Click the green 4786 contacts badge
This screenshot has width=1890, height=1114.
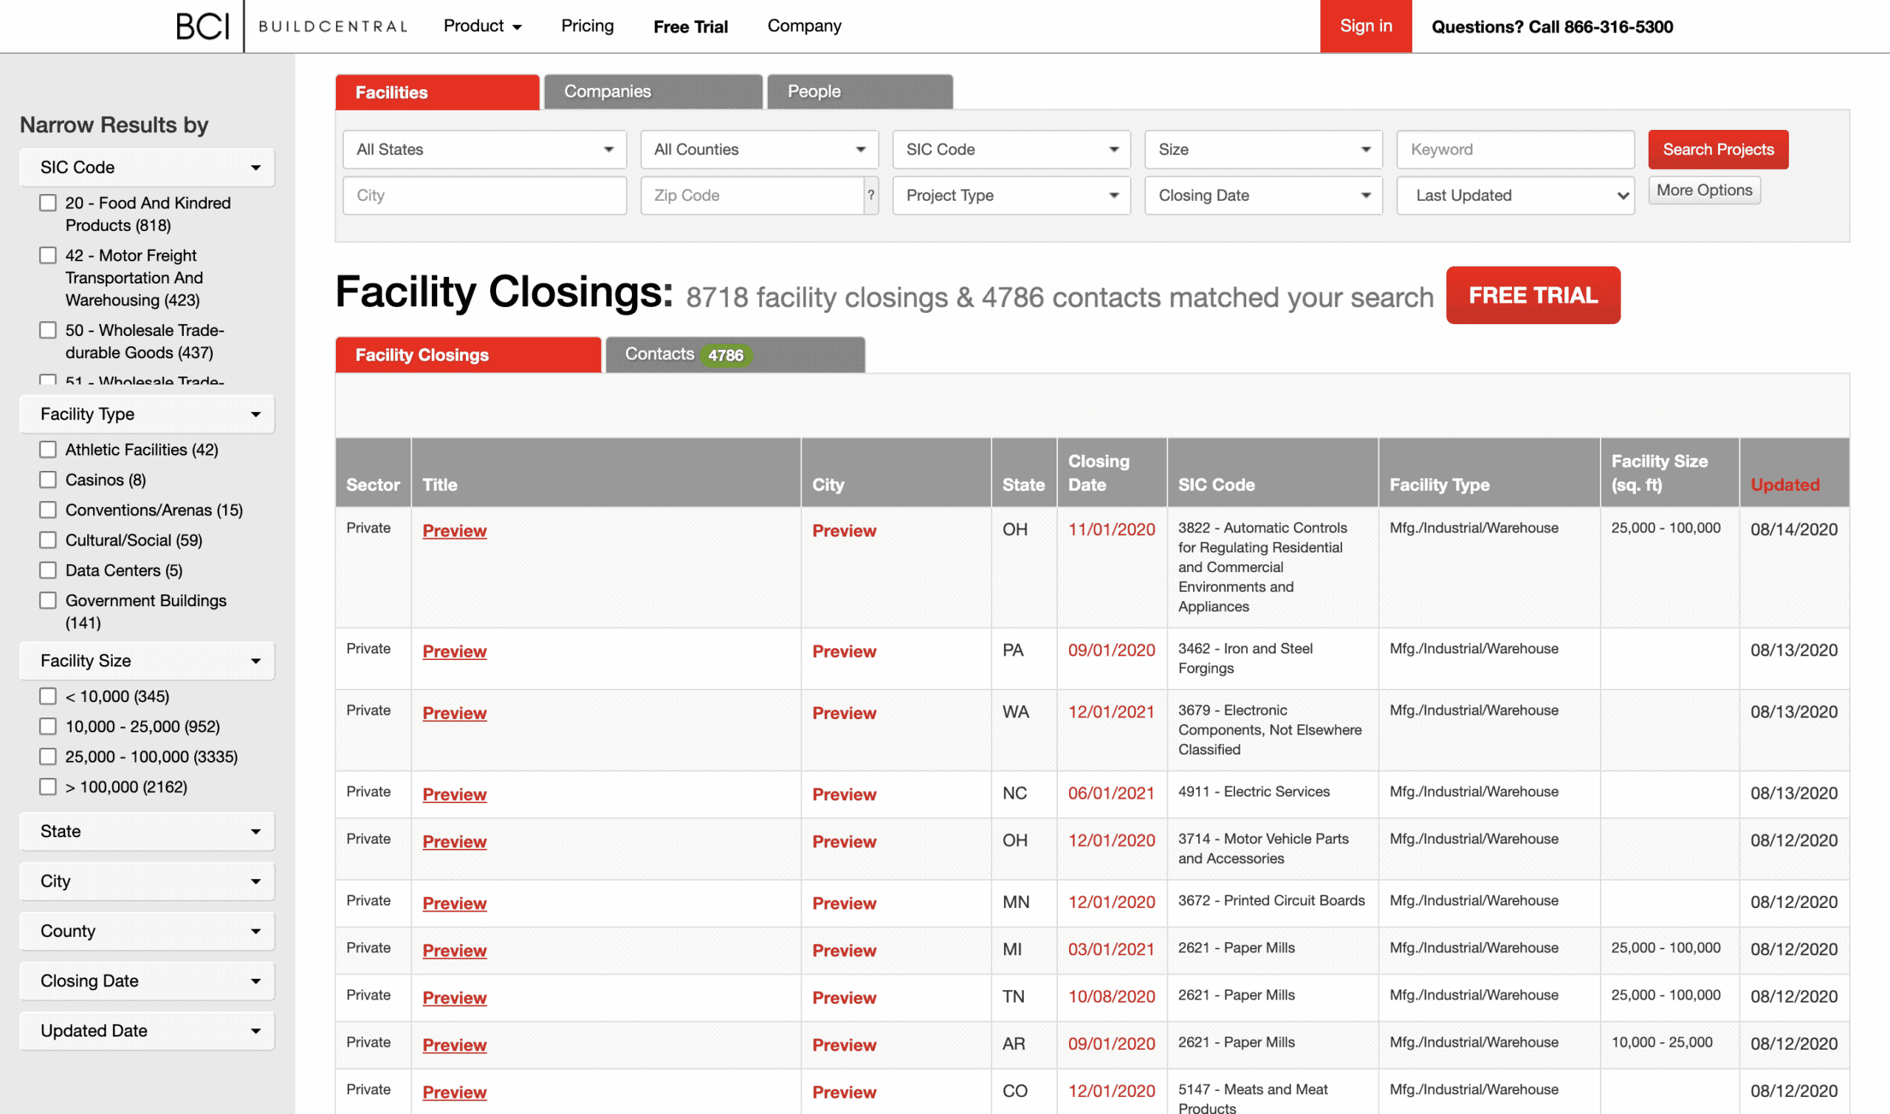click(x=725, y=355)
